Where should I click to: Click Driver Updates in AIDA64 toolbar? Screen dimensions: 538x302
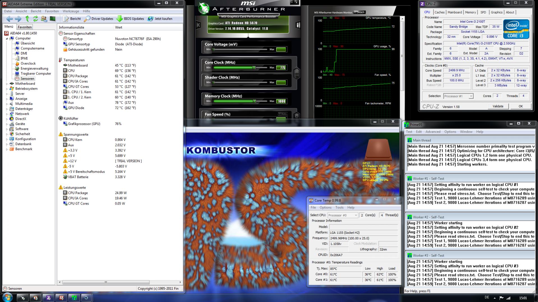(99, 19)
